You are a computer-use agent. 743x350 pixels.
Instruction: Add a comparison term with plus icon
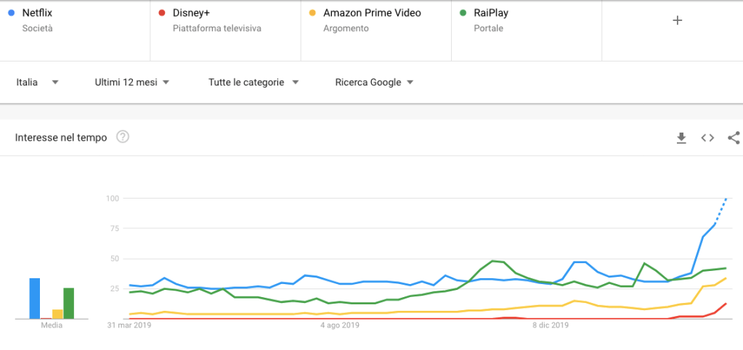click(x=678, y=20)
